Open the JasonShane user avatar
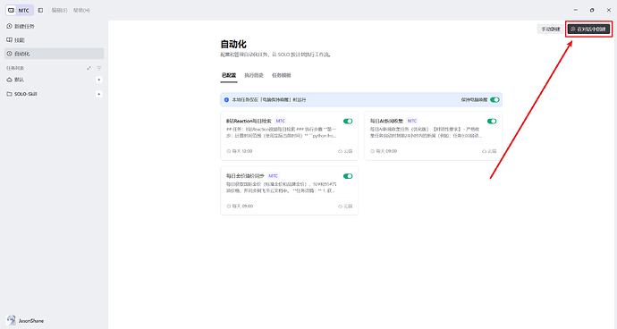 point(11,320)
